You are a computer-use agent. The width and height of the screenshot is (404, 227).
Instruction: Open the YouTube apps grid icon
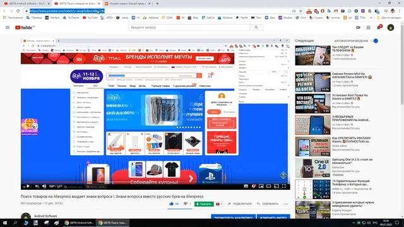click(x=369, y=28)
